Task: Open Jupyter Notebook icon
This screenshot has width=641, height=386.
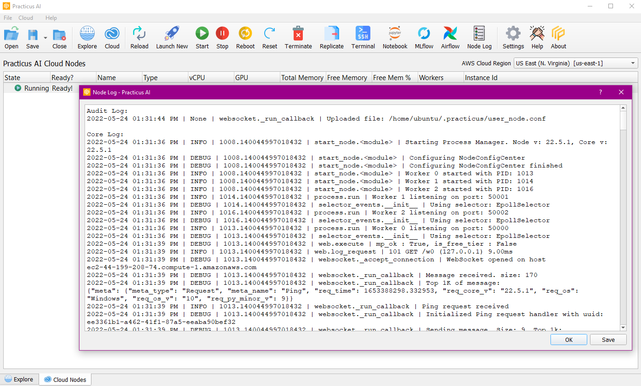Action: click(395, 37)
